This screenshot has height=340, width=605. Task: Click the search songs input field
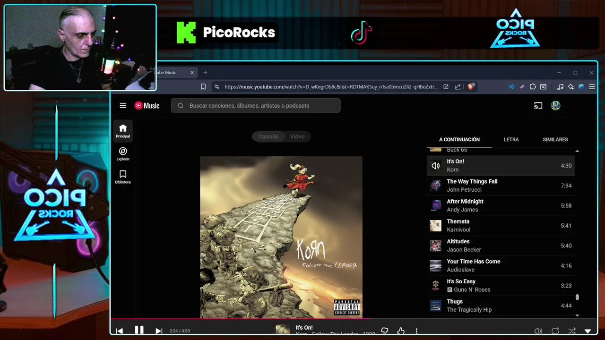pyautogui.click(x=256, y=106)
